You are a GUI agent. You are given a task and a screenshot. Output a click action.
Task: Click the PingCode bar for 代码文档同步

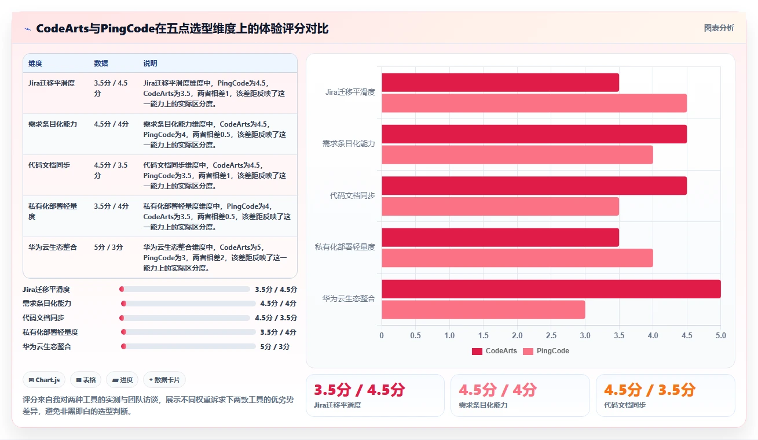tap(500, 206)
